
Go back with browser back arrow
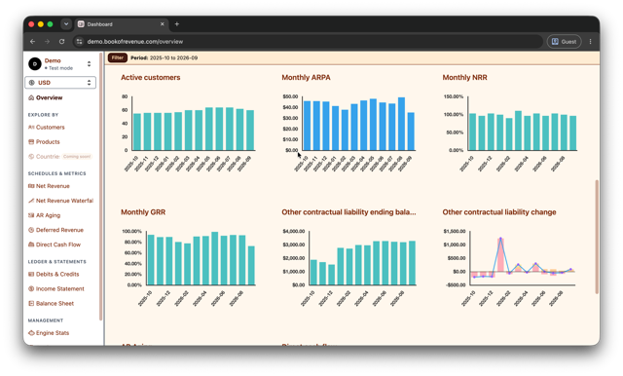pyautogui.click(x=32, y=42)
